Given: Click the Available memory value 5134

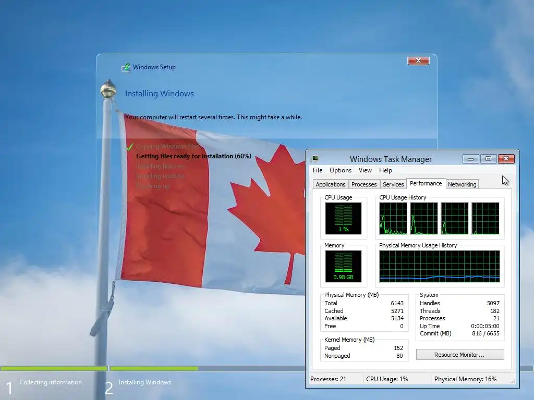Looking at the screenshot, I should pos(397,318).
